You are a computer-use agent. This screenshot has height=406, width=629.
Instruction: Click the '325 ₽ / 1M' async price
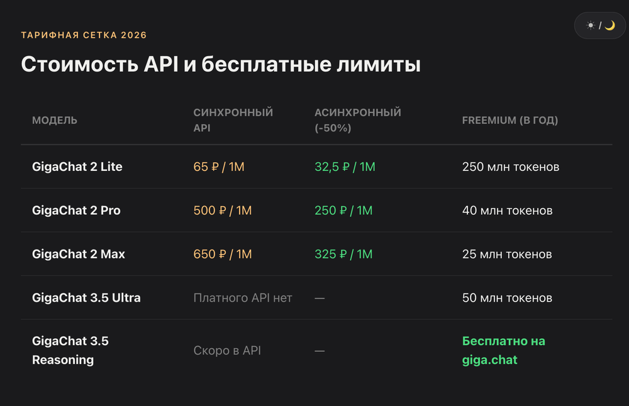(x=343, y=254)
